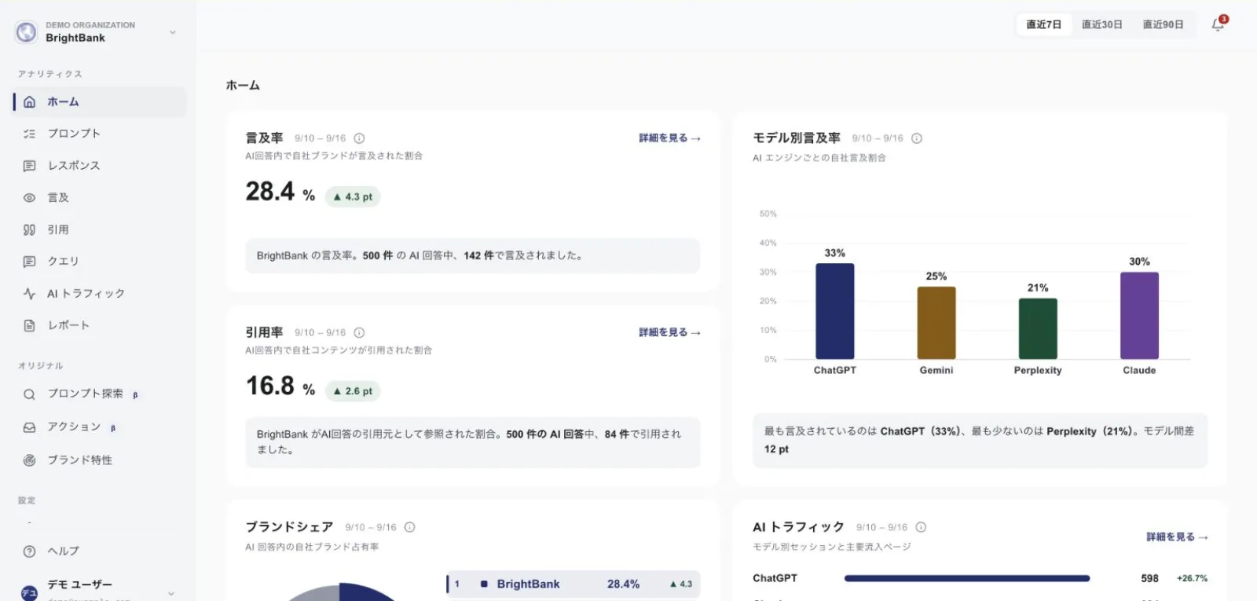This screenshot has width=1257, height=601.
Task: Click the 598 sessions count
Action: click(x=1149, y=578)
